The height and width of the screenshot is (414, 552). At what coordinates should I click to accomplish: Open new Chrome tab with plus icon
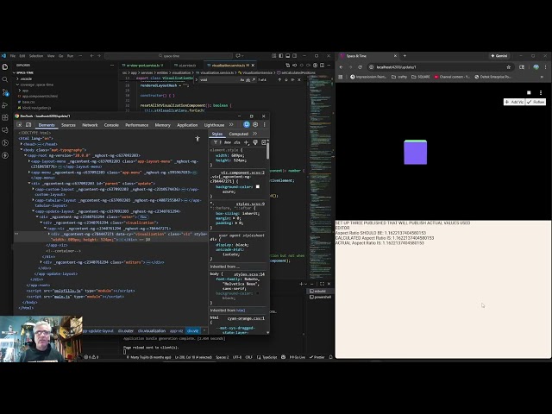point(405,55)
